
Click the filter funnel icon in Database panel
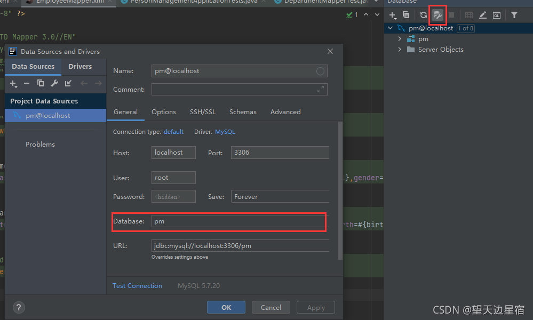[514, 15]
